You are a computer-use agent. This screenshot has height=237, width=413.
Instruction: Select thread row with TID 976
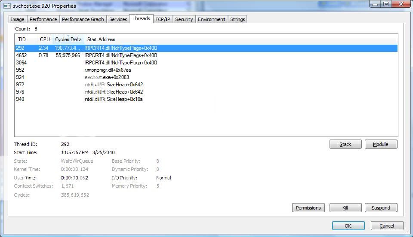click(x=206, y=92)
